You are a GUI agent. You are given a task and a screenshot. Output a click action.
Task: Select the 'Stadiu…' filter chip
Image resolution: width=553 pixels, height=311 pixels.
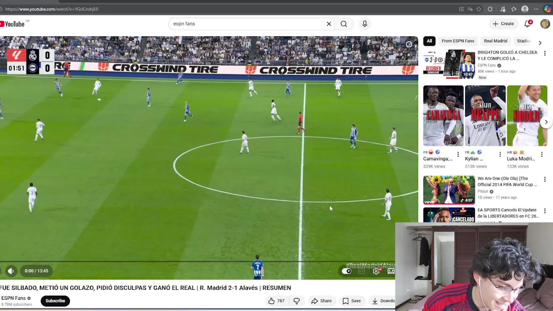524,41
